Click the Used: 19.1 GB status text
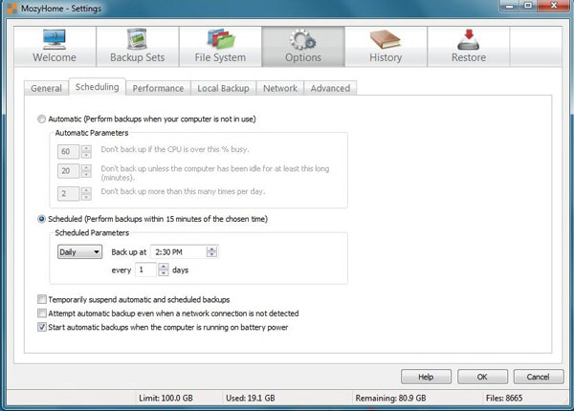Viewport: 574px width, 411px height. (x=251, y=398)
